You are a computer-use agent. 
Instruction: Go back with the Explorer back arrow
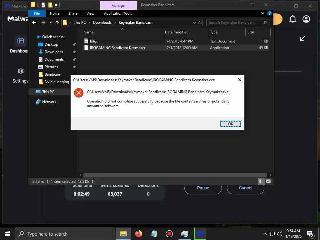click(34, 22)
